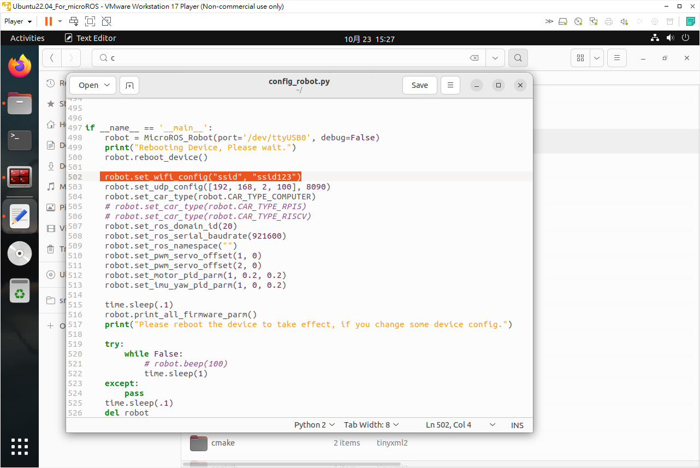The height and width of the screenshot is (468, 700).
Task: Open the Text Editor app menu
Action: click(91, 38)
